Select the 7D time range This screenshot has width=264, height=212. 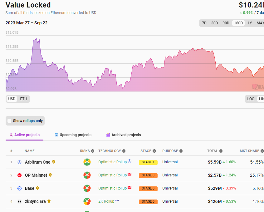click(204, 23)
